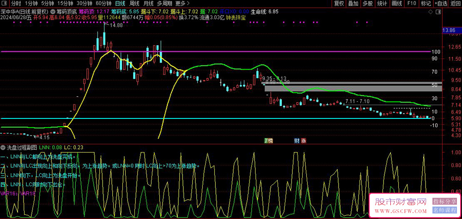Open the F10 company info

[412, 4]
